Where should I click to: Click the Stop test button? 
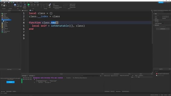(38, 5)
